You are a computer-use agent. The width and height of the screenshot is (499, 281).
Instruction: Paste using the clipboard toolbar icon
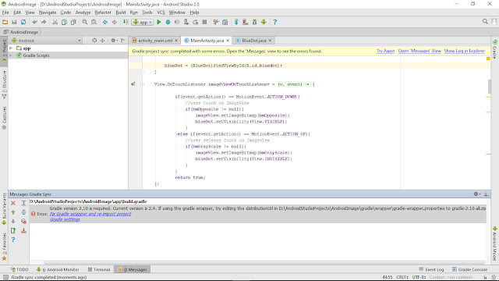(73, 22)
